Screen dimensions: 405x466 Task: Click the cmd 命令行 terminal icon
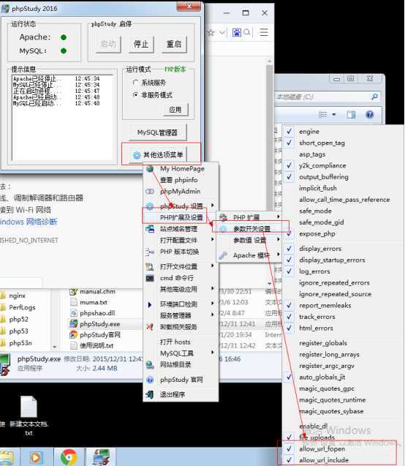(150, 278)
